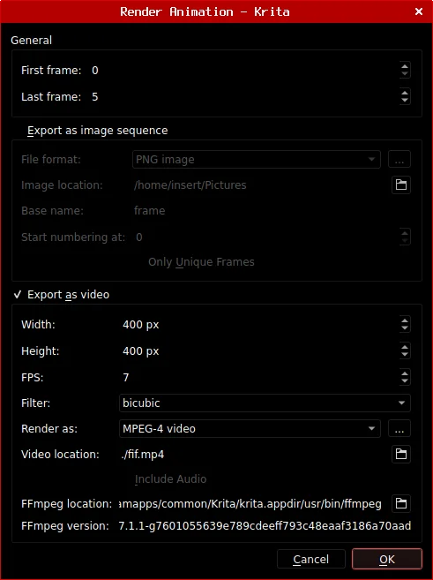Close the Render Animation dialog

coord(419,11)
